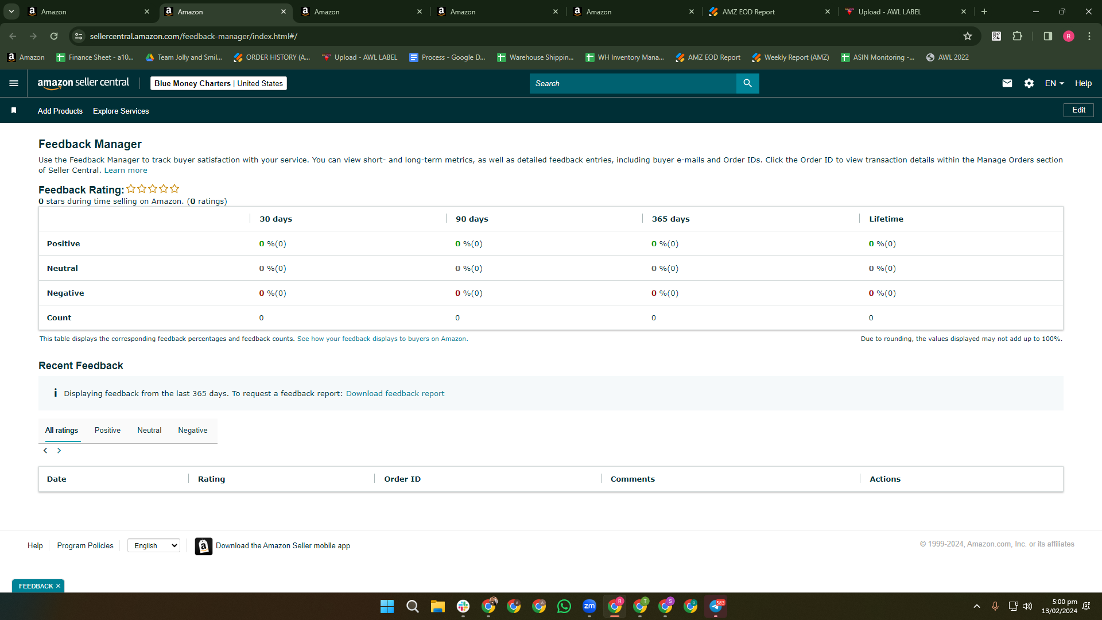The height and width of the screenshot is (620, 1102).
Task: Click Explore Services link
Action: pyautogui.click(x=121, y=111)
